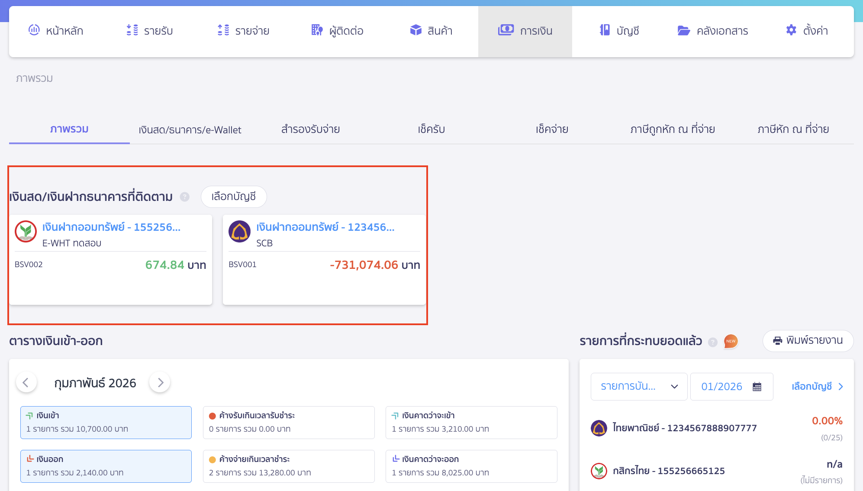Switch to the เช็คจ่าย tab
Image resolution: width=863 pixels, height=491 pixels.
pos(552,129)
